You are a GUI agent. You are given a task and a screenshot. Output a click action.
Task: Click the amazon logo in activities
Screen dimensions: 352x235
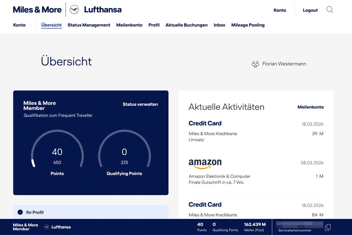coord(205,163)
